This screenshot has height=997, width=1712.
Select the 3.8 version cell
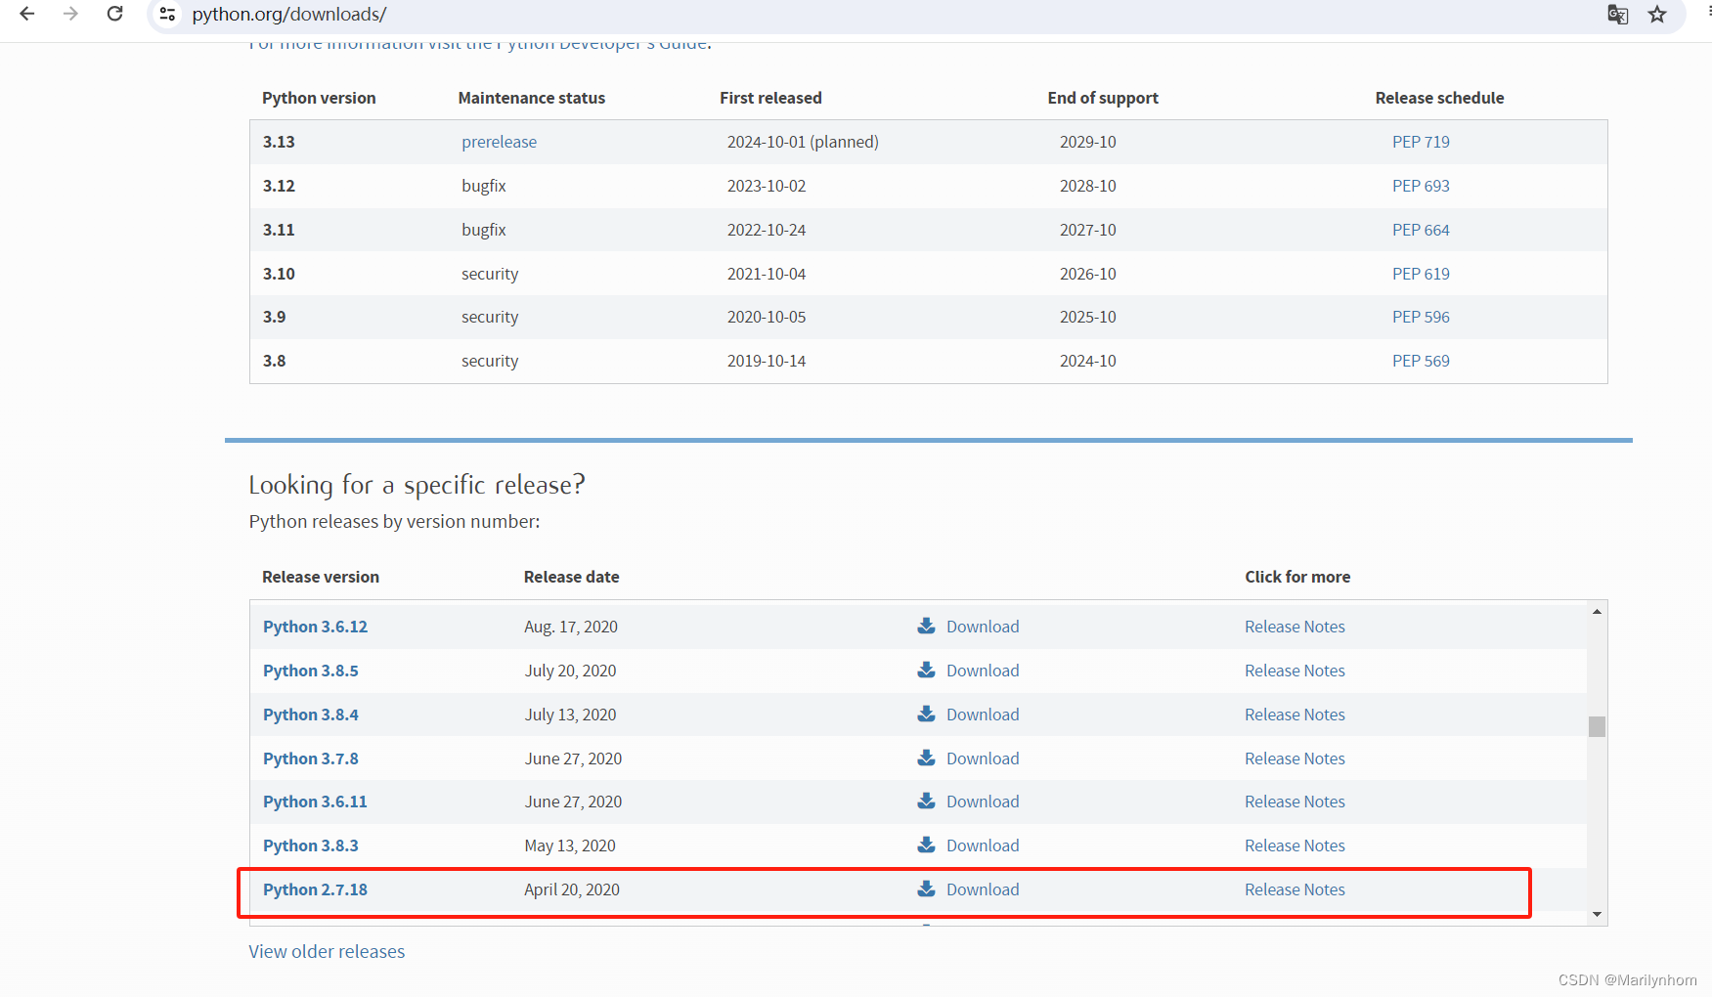click(274, 361)
